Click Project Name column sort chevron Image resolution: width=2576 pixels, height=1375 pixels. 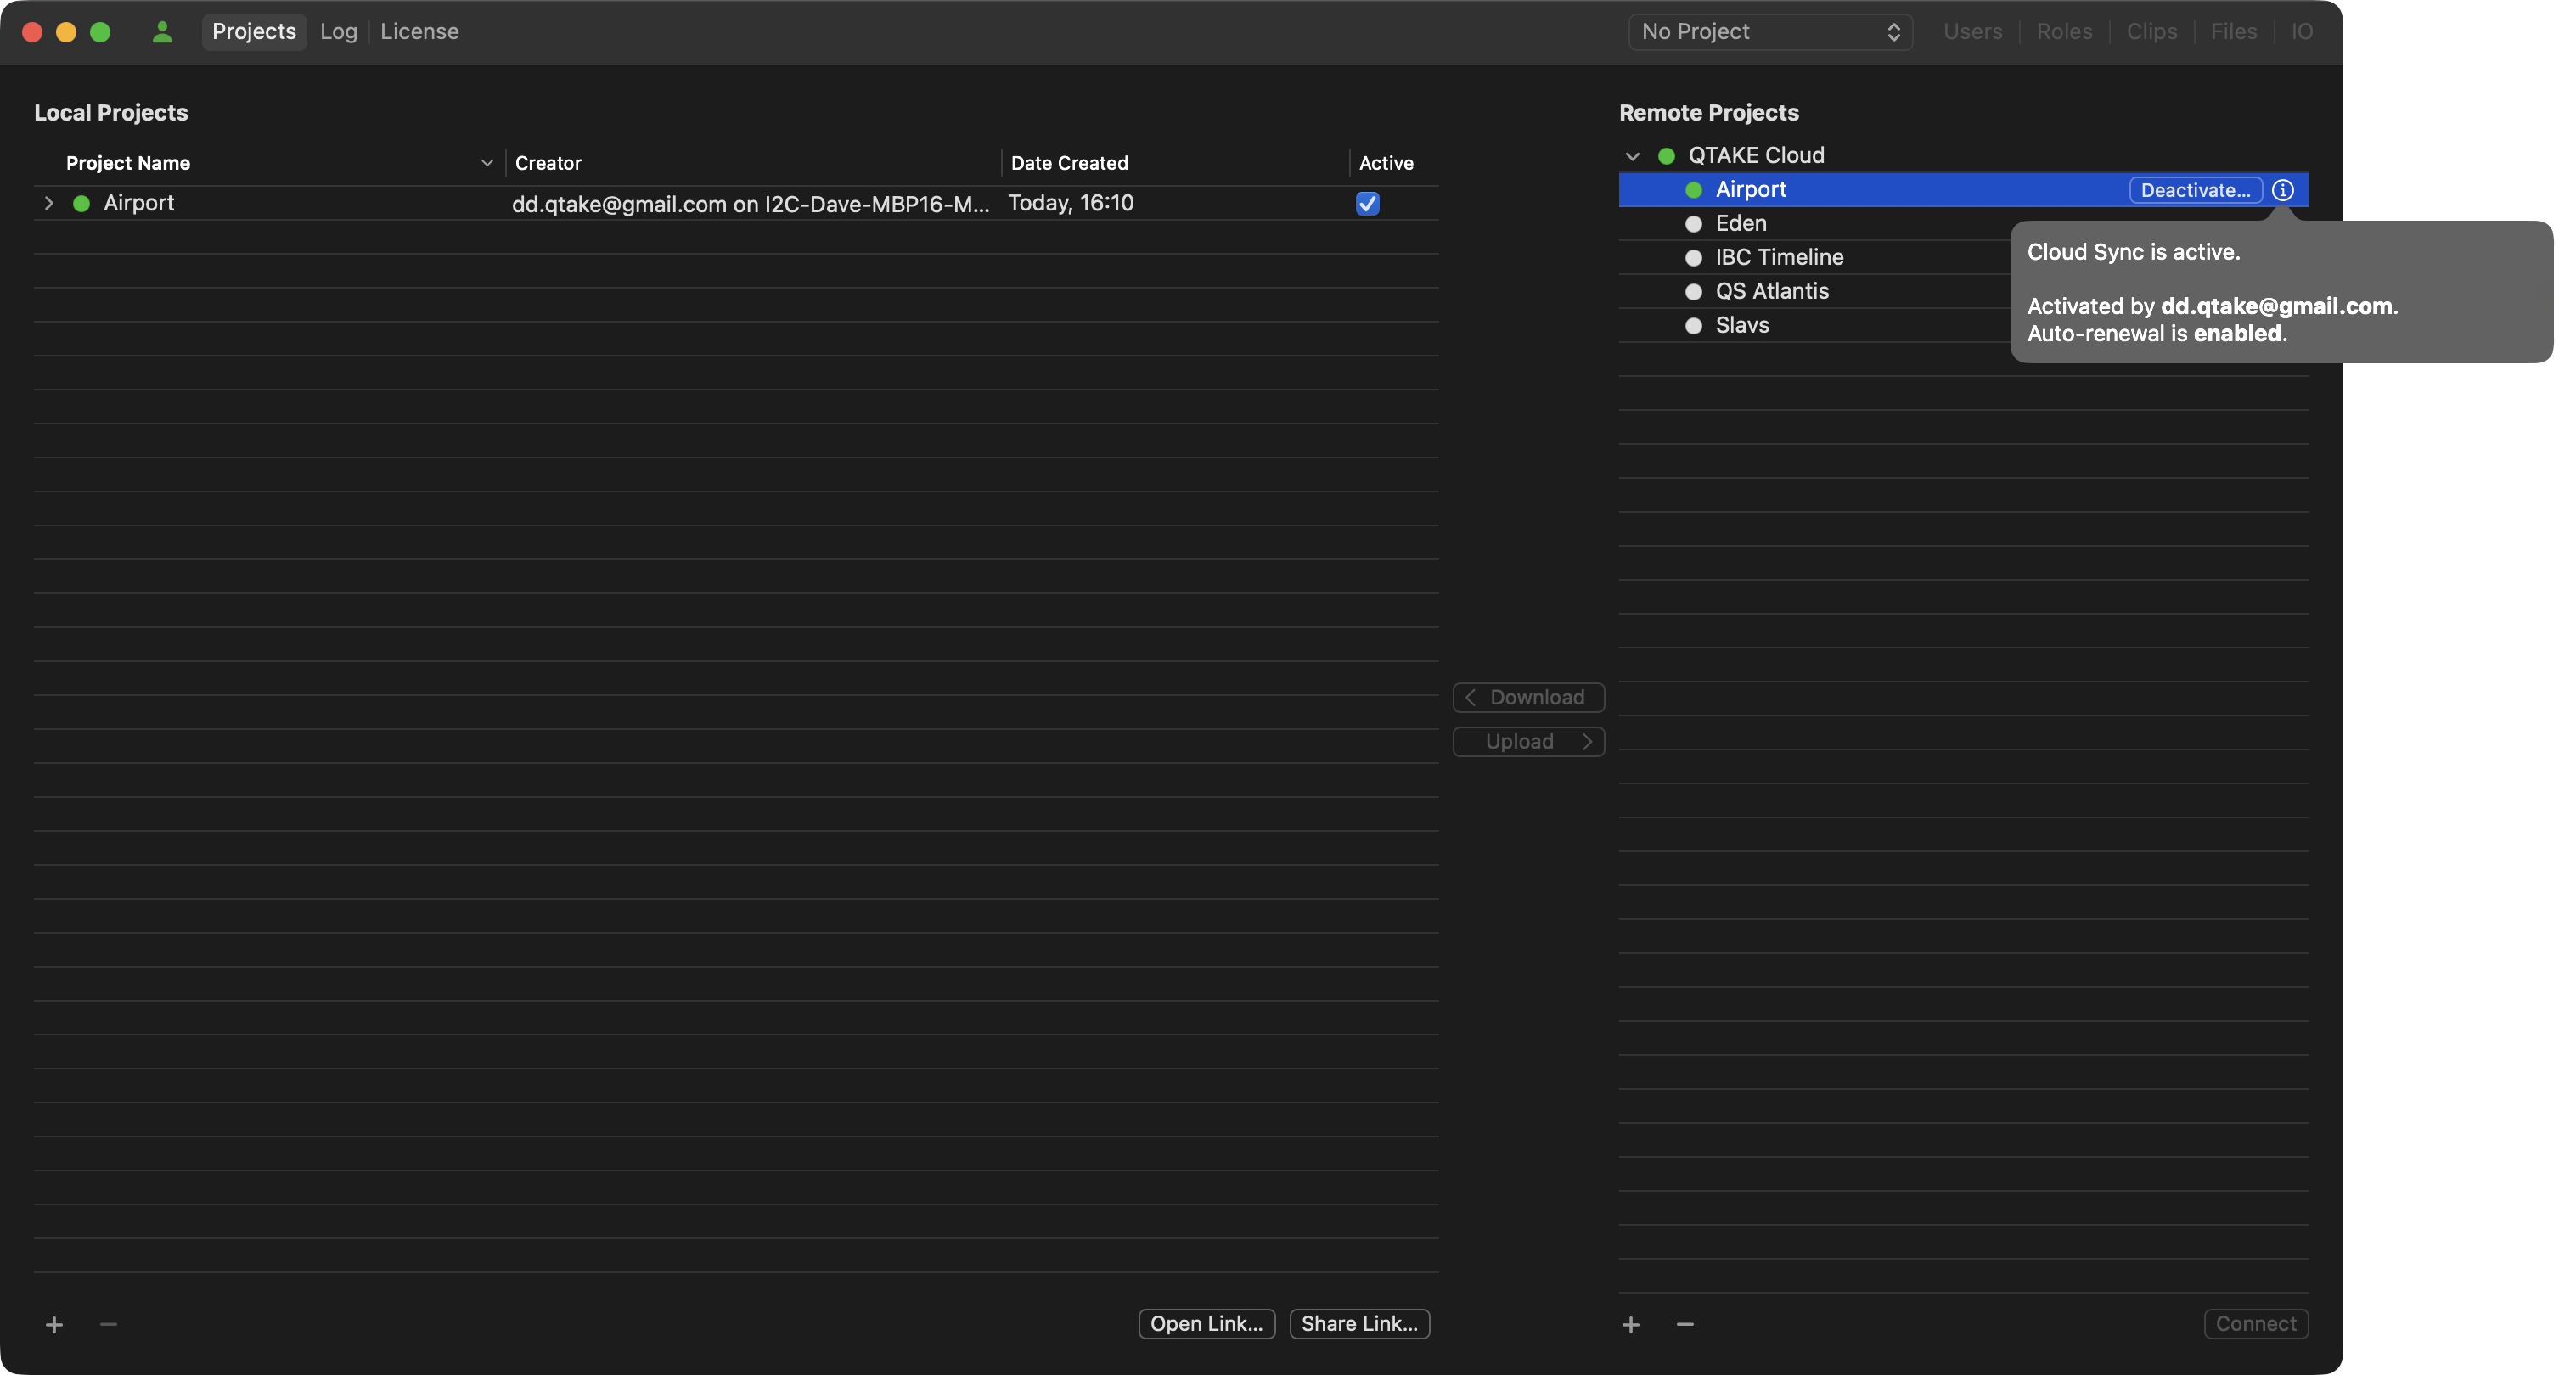[x=487, y=163]
